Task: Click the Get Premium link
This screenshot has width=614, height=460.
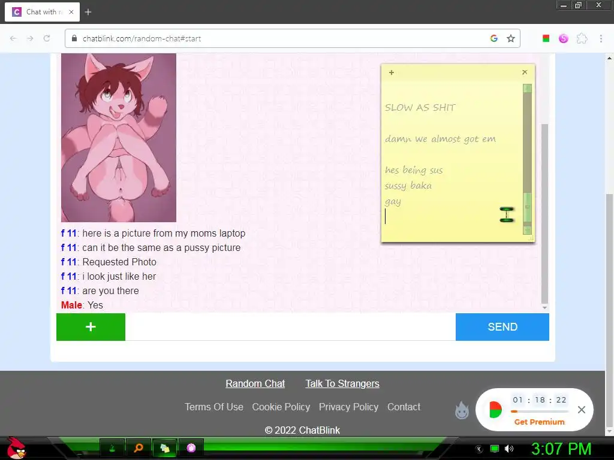Action: point(539,422)
